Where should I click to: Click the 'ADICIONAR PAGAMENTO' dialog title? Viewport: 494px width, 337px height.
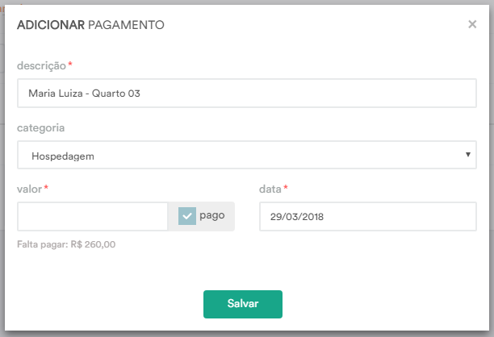90,25
